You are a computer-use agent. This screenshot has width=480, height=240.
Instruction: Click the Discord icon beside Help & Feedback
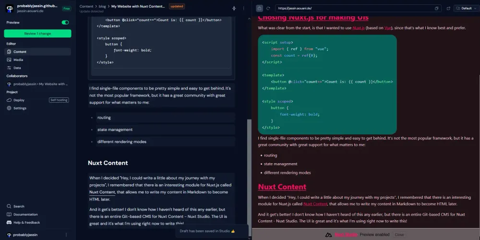coord(9,222)
